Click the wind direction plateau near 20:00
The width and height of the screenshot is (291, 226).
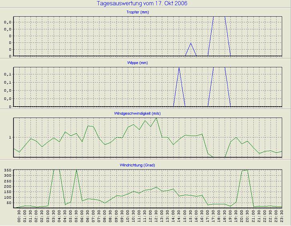[x=245, y=171]
